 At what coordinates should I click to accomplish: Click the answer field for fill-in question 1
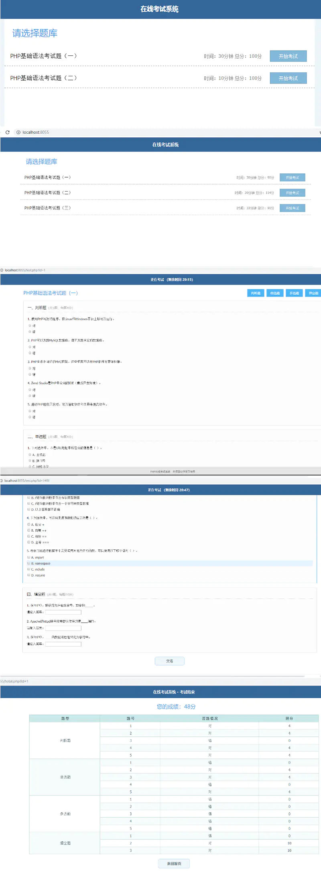[63, 612]
